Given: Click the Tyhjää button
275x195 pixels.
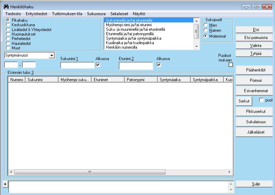Looking at the screenshot, I should 254,53.
